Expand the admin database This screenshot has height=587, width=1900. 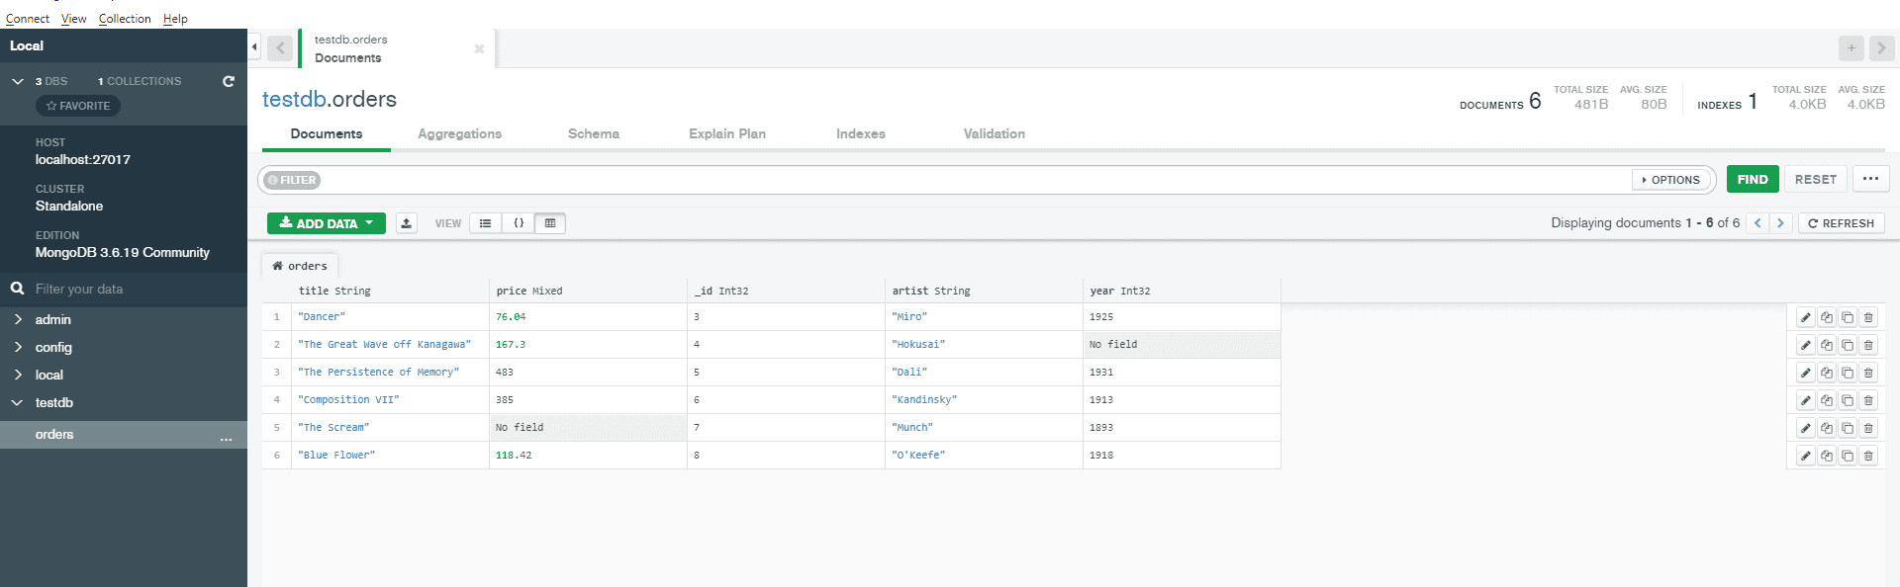(18, 319)
